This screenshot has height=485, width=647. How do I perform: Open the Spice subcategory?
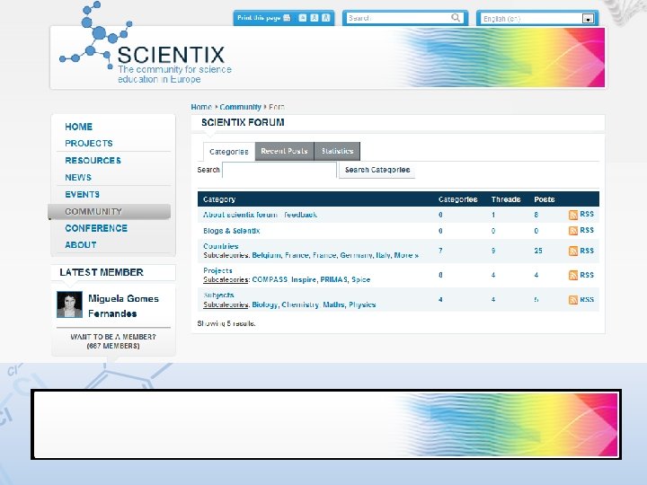point(360,279)
